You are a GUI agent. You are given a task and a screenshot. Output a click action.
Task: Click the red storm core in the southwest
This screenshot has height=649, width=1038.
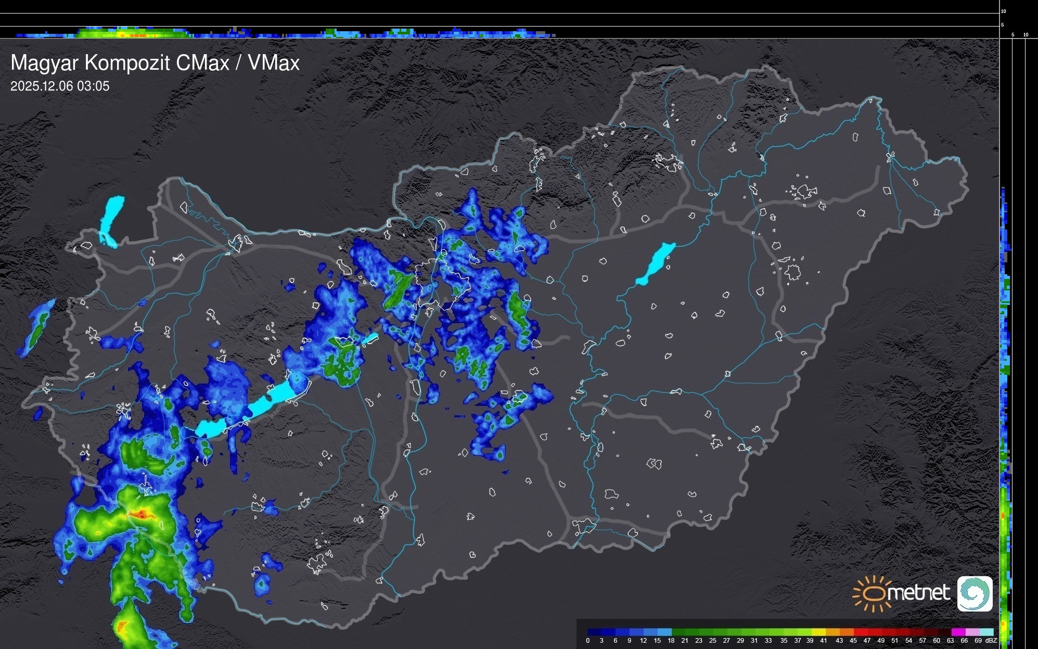pos(141,515)
